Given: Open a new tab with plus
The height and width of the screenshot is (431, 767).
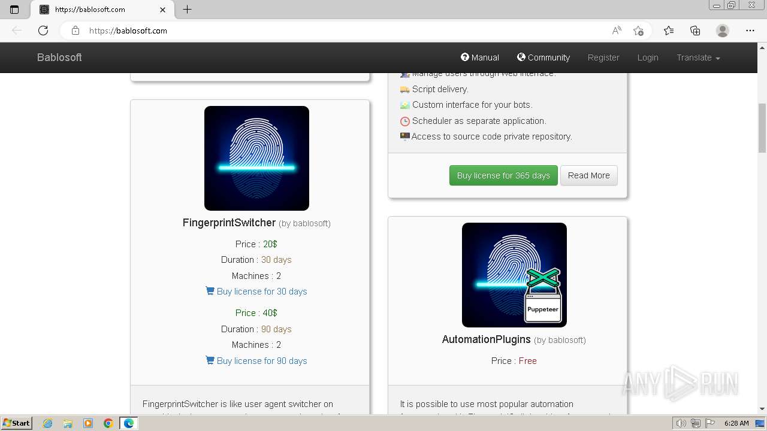Looking at the screenshot, I should pyautogui.click(x=187, y=10).
